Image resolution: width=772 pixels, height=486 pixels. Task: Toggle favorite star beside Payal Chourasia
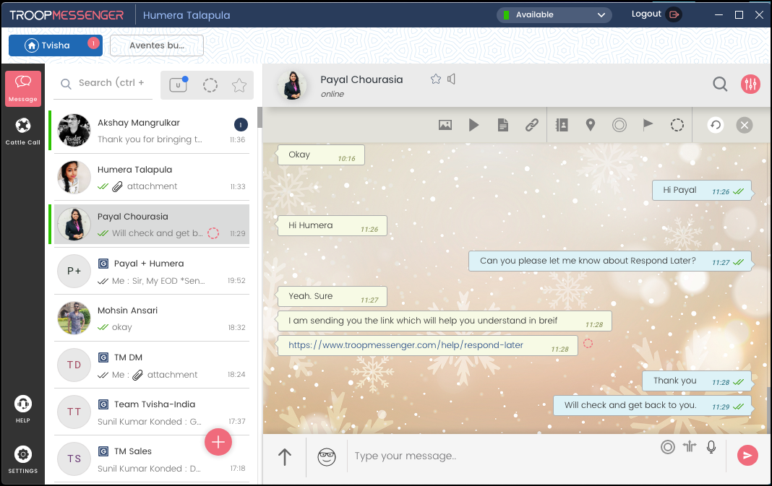point(436,79)
